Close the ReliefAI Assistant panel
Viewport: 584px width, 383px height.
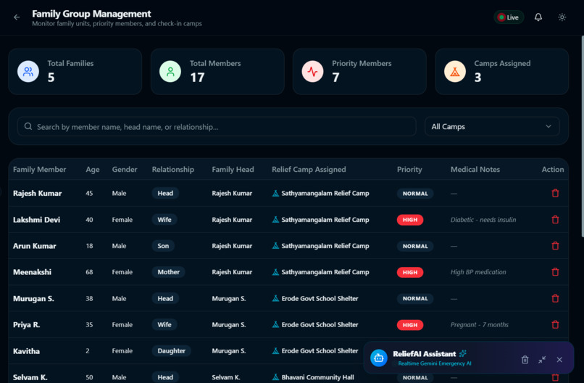click(559, 360)
